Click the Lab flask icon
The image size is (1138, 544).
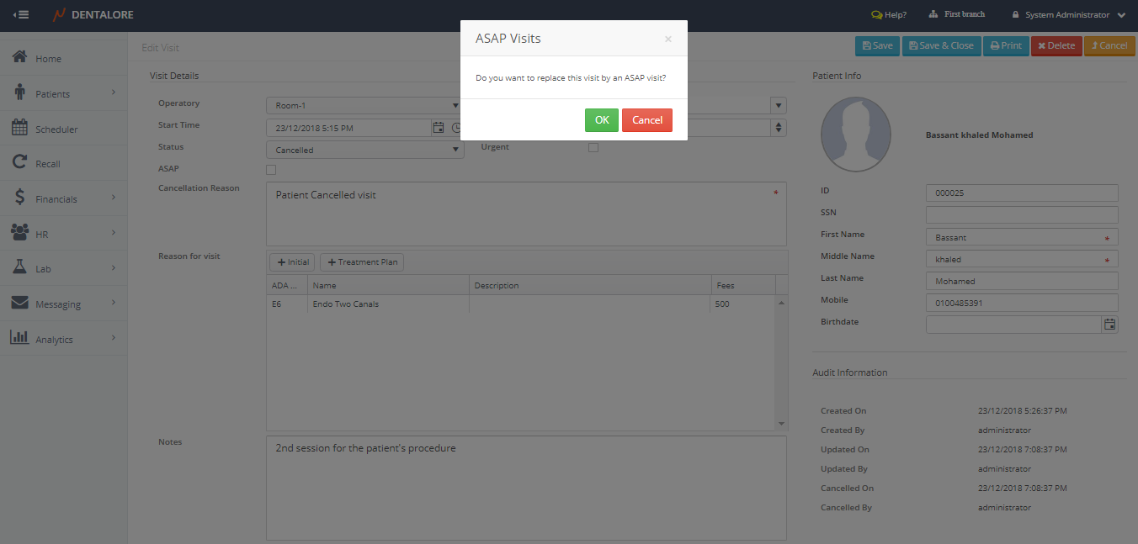[20, 268]
